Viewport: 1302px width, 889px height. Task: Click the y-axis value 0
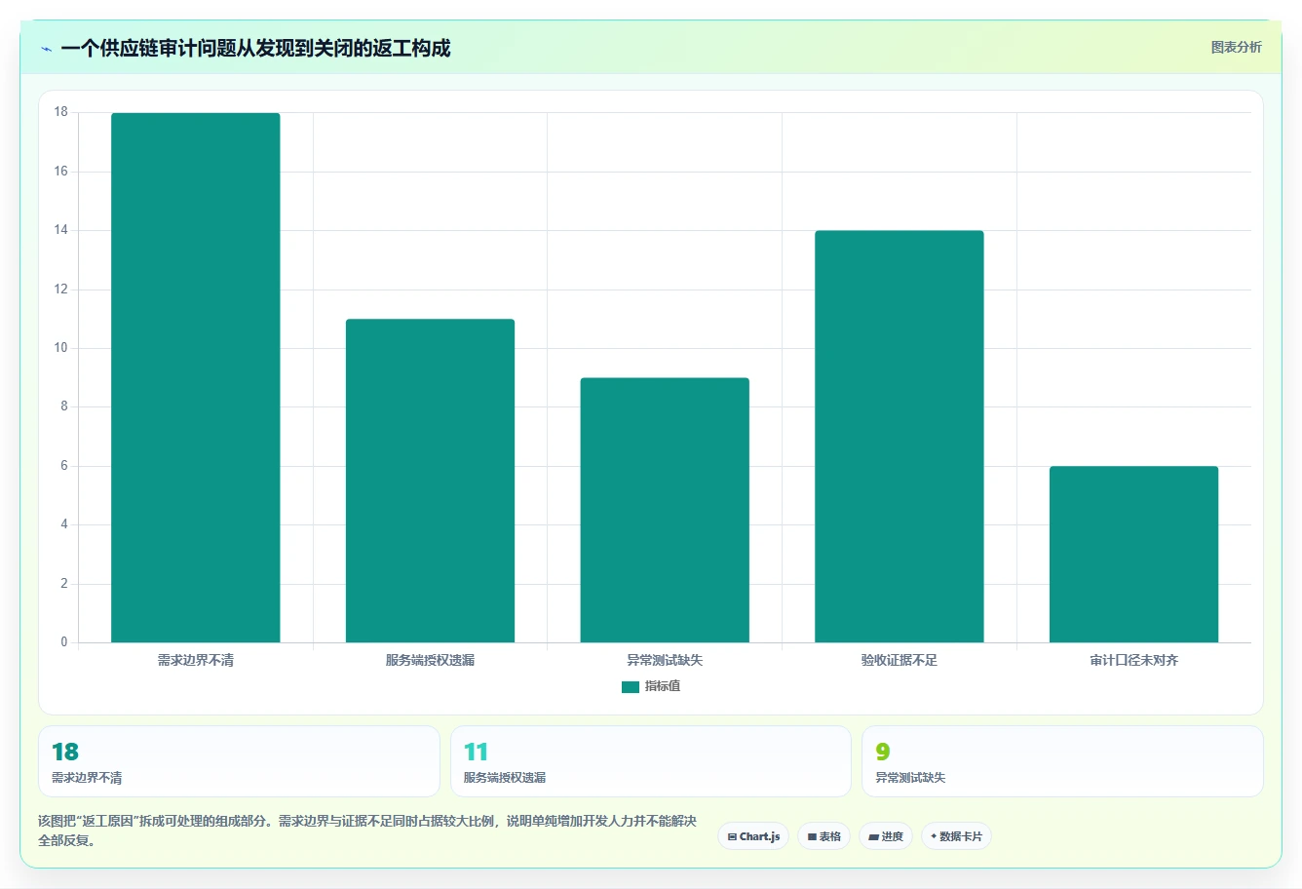coord(64,642)
